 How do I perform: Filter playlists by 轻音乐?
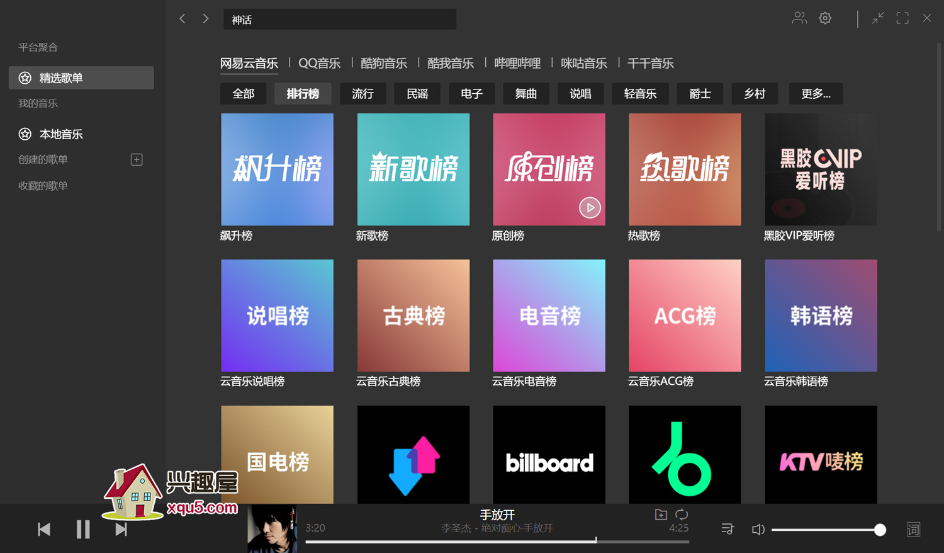(x=641, y=94)
